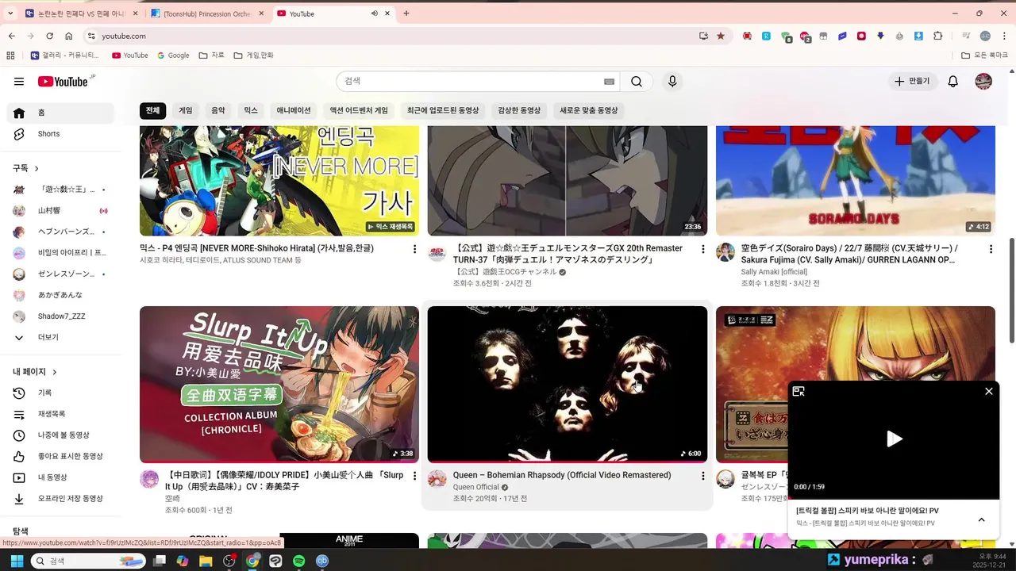Open Spotify from the taskbar
The width and height of the screenshot is (1016, 571).
299,561
